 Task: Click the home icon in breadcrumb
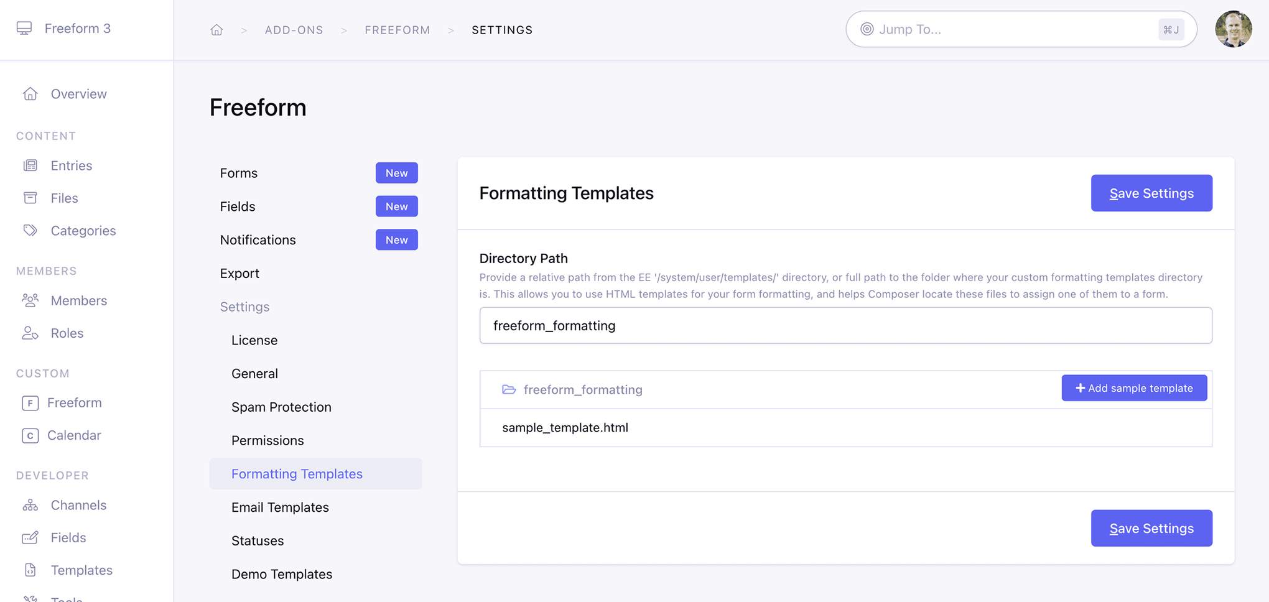[216, 30]
